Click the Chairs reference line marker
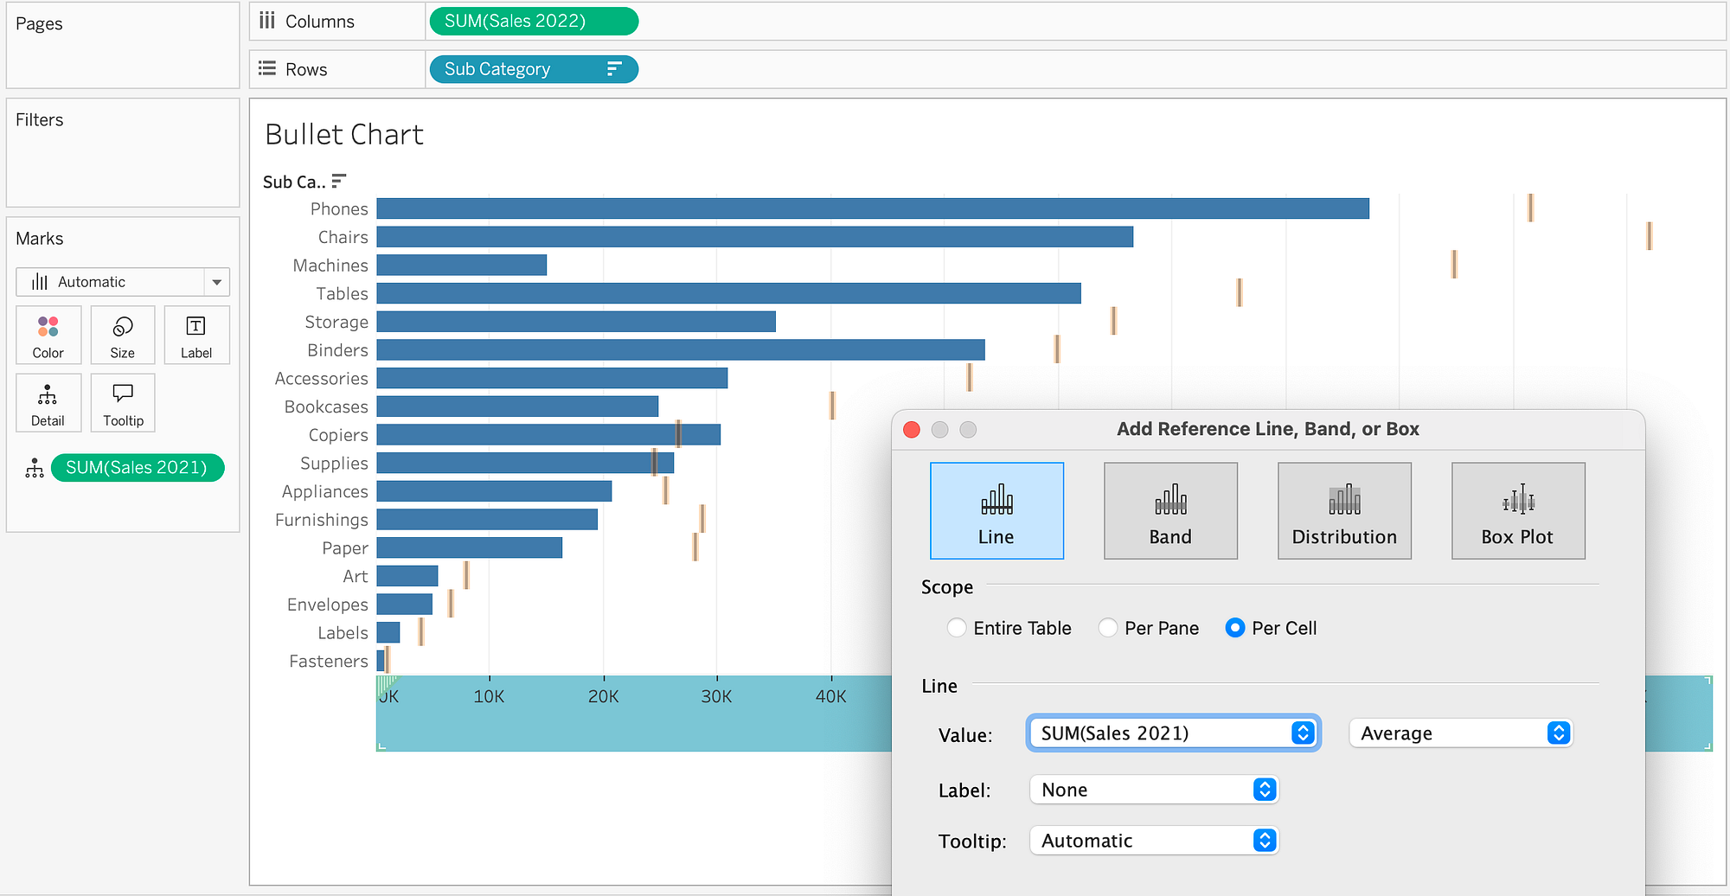The height and width of the screenshot is (896, 1730). pyautogui.click(x=1650, y=236)
